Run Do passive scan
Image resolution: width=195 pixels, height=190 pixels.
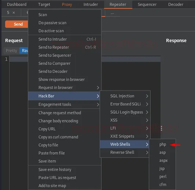(x=65, y=23)
